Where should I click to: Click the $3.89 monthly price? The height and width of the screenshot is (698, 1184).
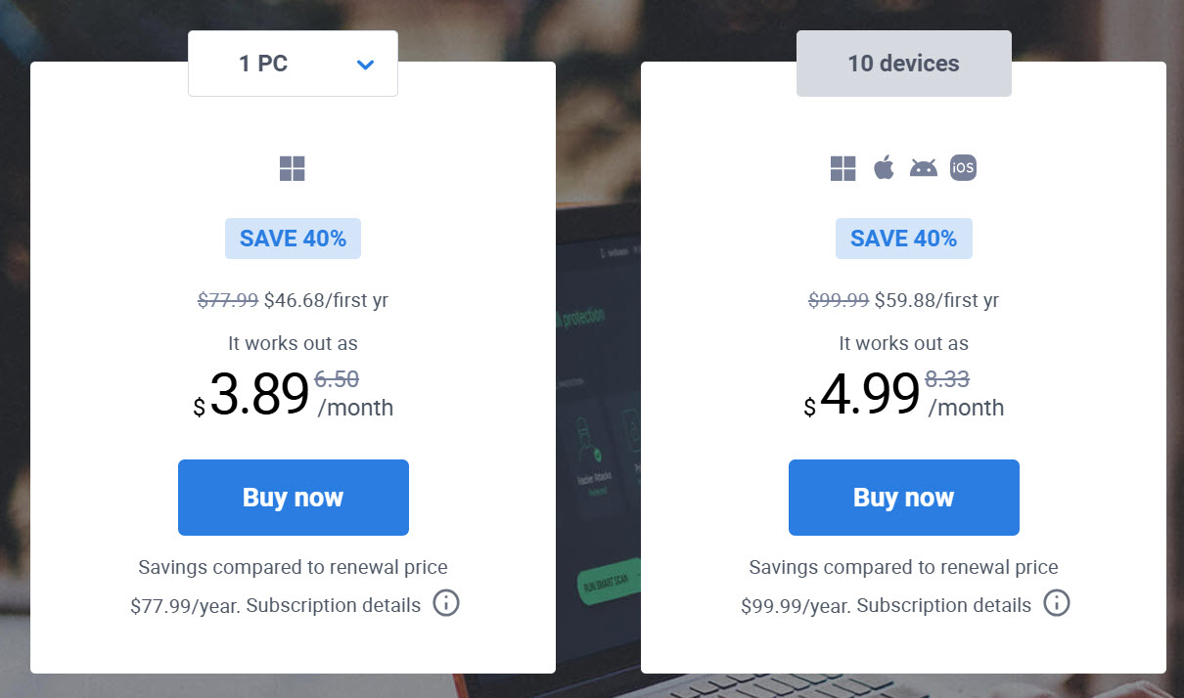pyautogui.click(x=259, y=396)
